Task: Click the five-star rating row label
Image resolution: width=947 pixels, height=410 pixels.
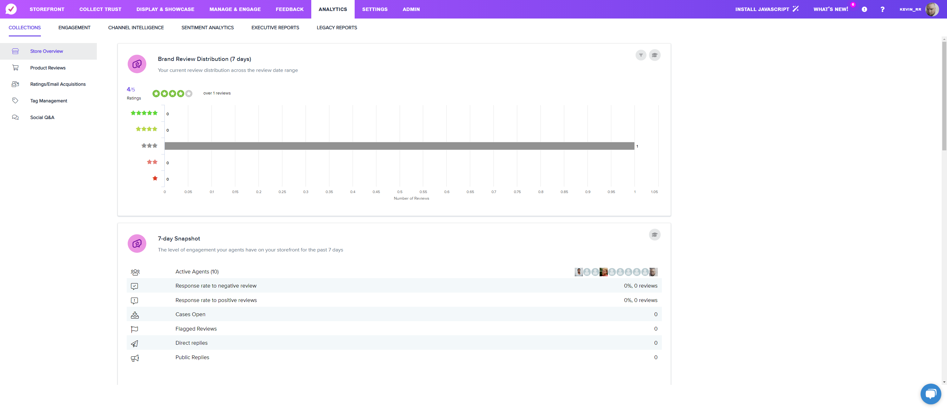Action: pos(144,113)
